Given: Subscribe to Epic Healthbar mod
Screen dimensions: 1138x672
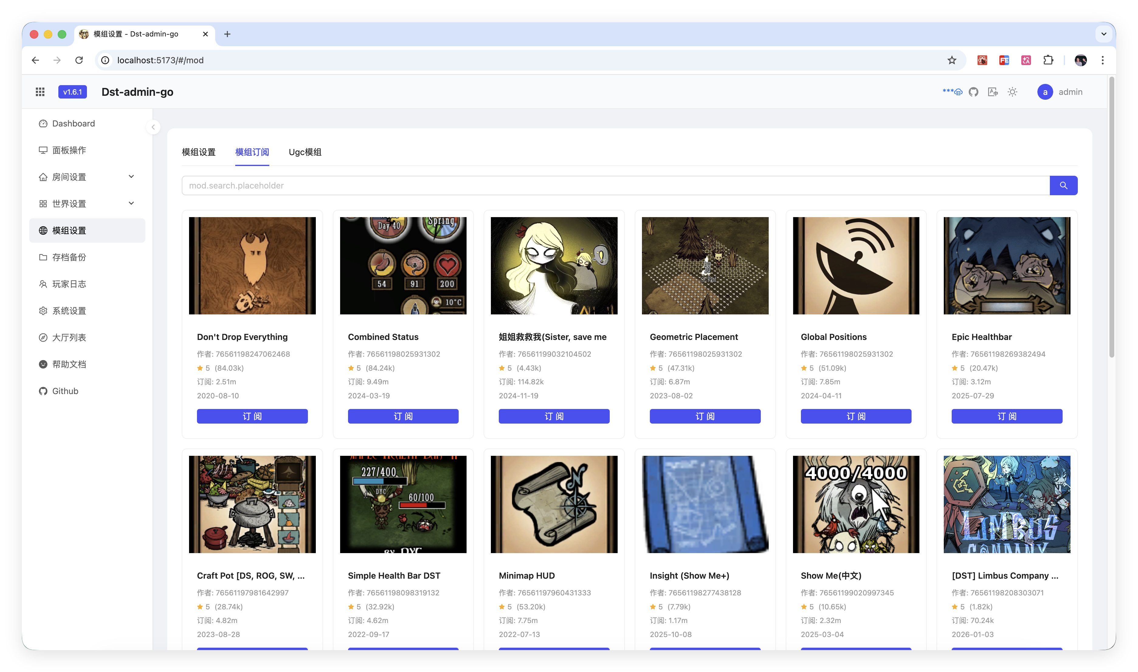Looking at the screenshot, I should pos(1007,416).
